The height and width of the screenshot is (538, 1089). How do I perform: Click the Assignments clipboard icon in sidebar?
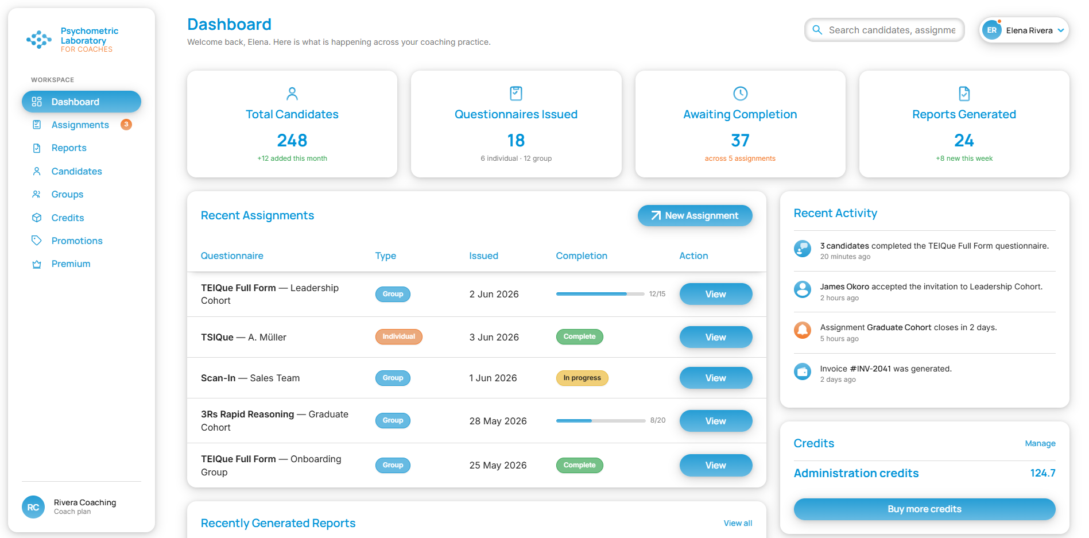point(37,125)
